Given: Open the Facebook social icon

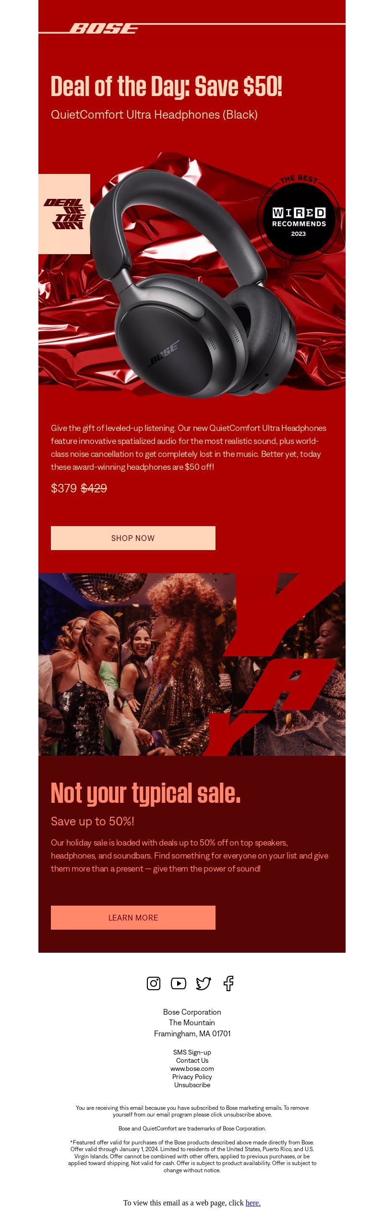Looking at the screenshot, I should (x=228, y=983).
